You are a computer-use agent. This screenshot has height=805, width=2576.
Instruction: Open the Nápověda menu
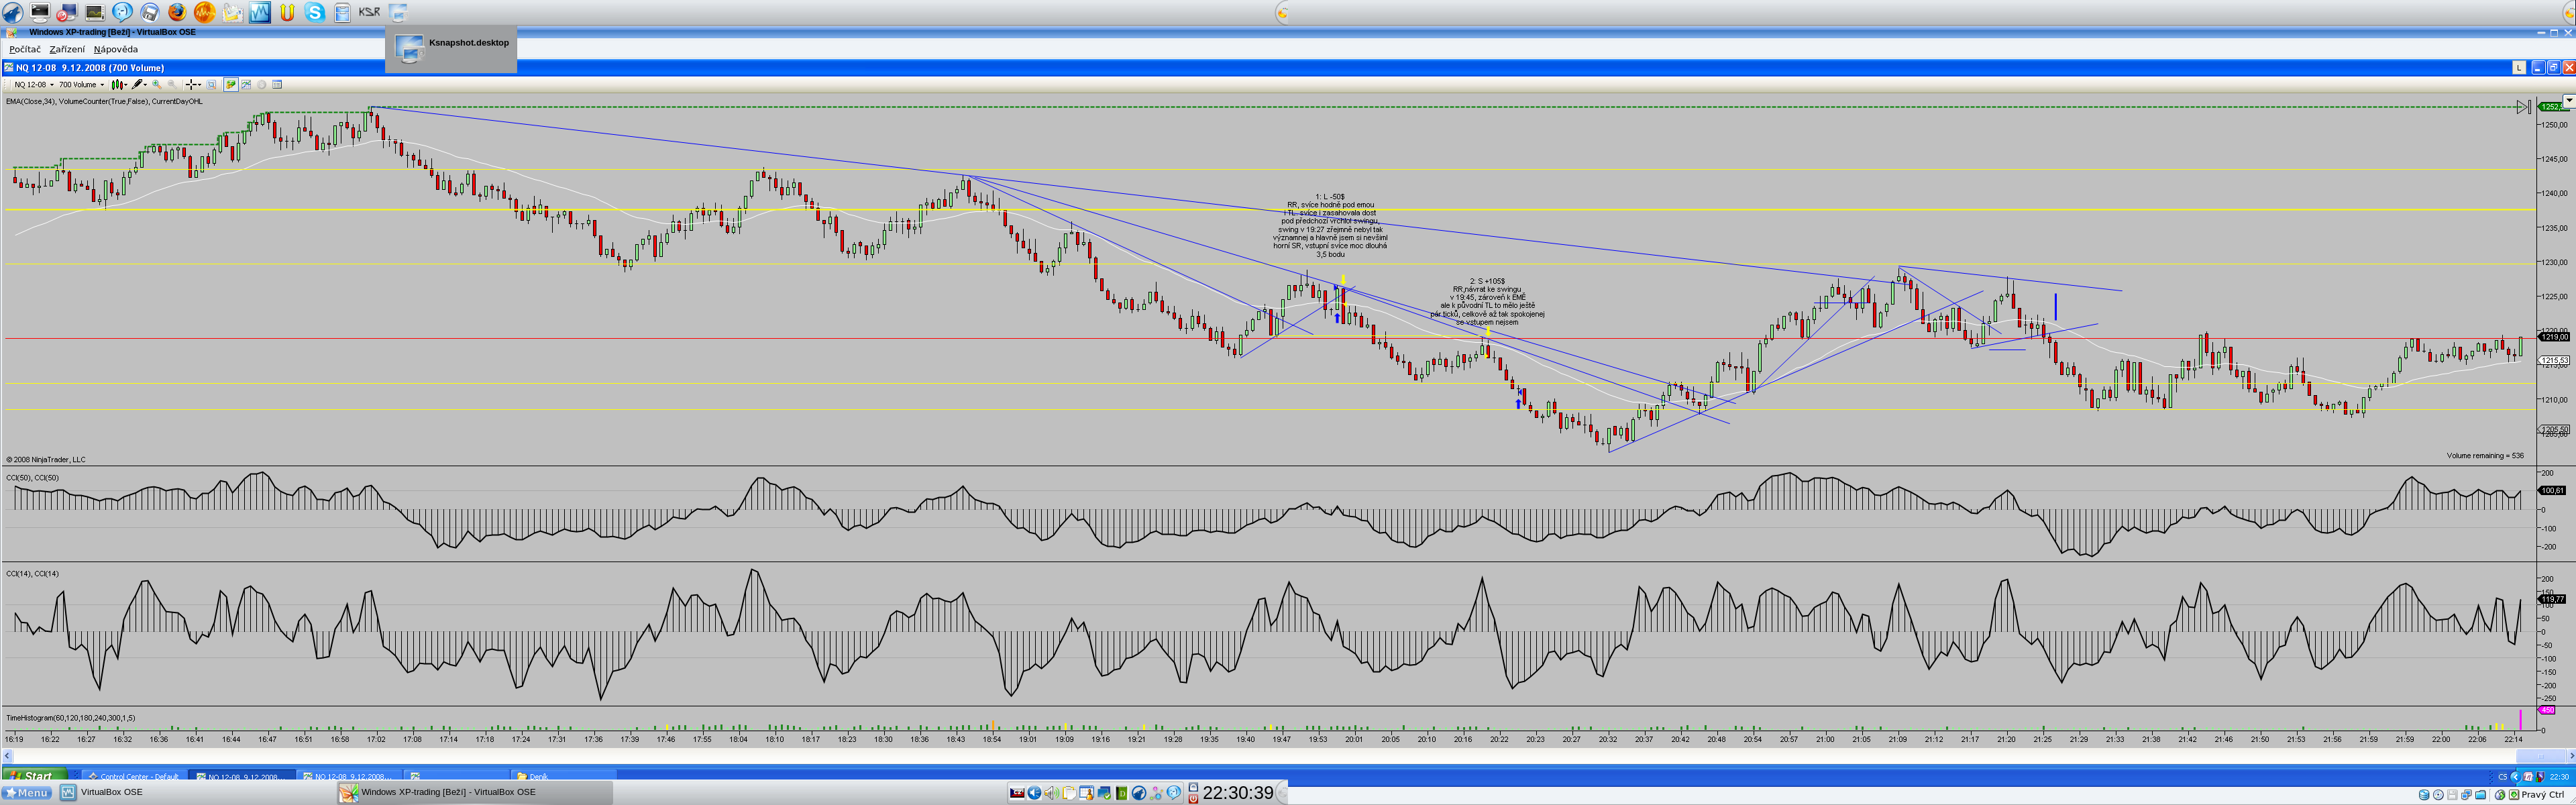tap(116, 49)
